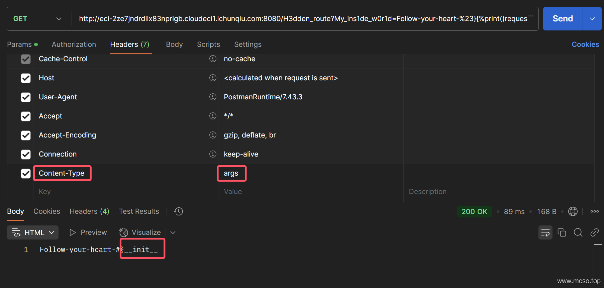This screenshot has height=288, width=604.
Task: Show info for Accept-Encoding header
Action: [213, 135]
